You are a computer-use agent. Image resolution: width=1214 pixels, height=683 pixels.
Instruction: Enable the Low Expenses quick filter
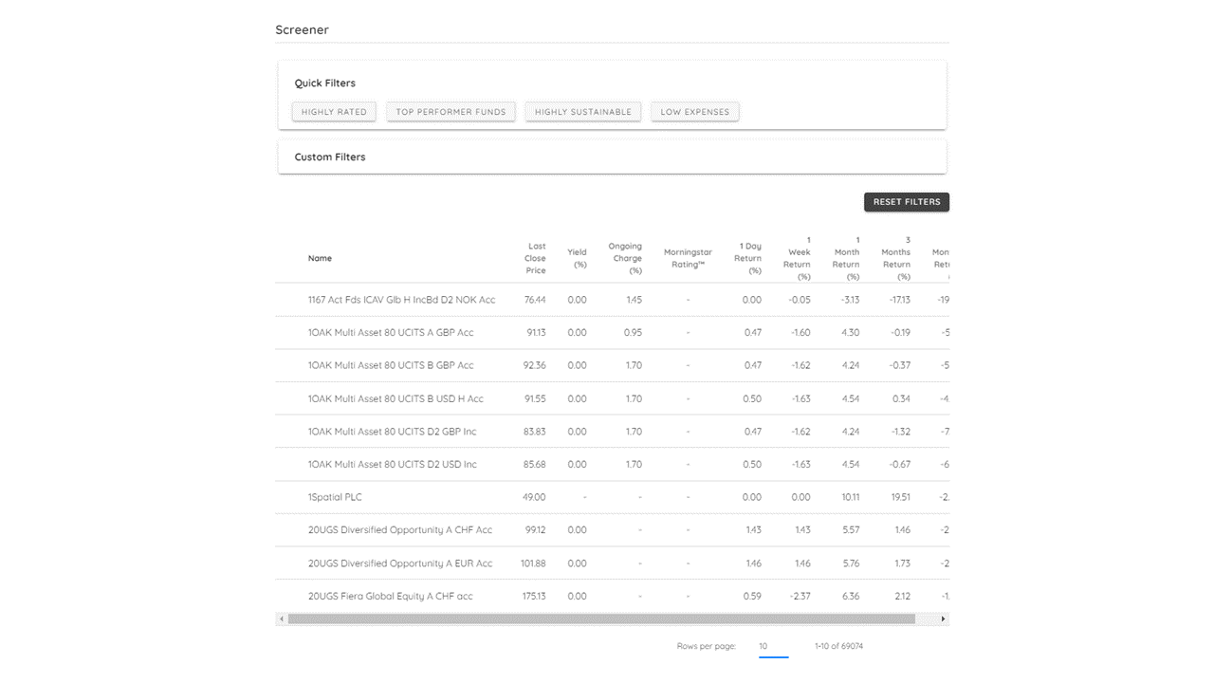(x=695, y=111)
